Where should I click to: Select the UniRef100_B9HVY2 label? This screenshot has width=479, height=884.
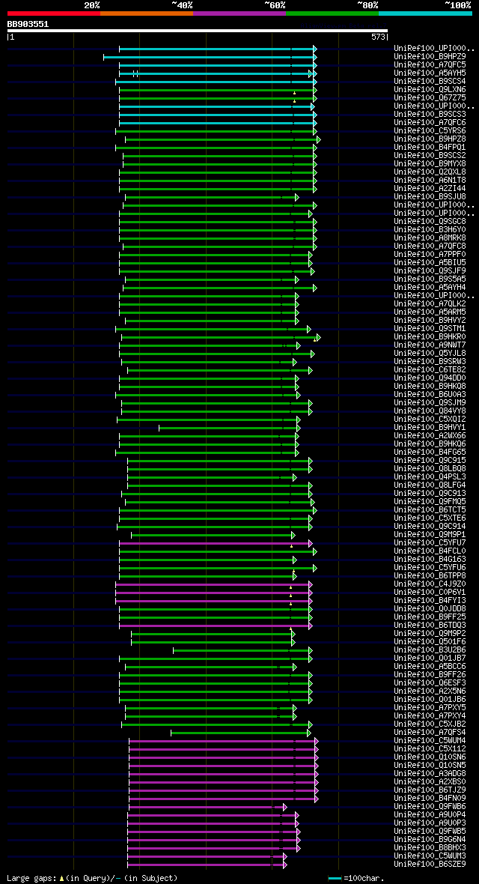point(430,320)
